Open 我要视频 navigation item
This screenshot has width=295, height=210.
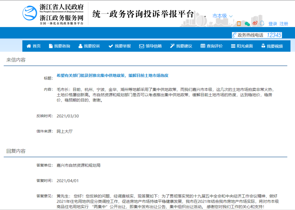(272, 46)
